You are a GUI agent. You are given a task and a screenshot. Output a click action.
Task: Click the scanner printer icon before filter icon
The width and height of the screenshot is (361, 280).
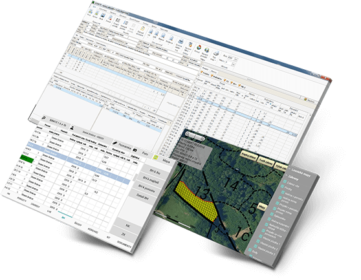click(x=181, y=41)
